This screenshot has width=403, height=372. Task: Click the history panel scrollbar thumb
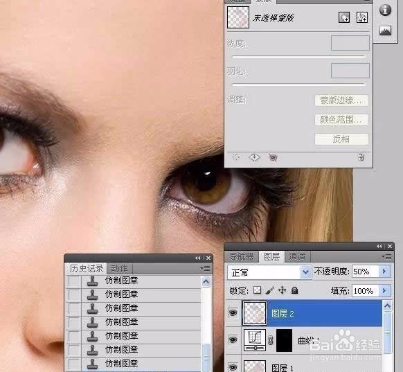206,357
